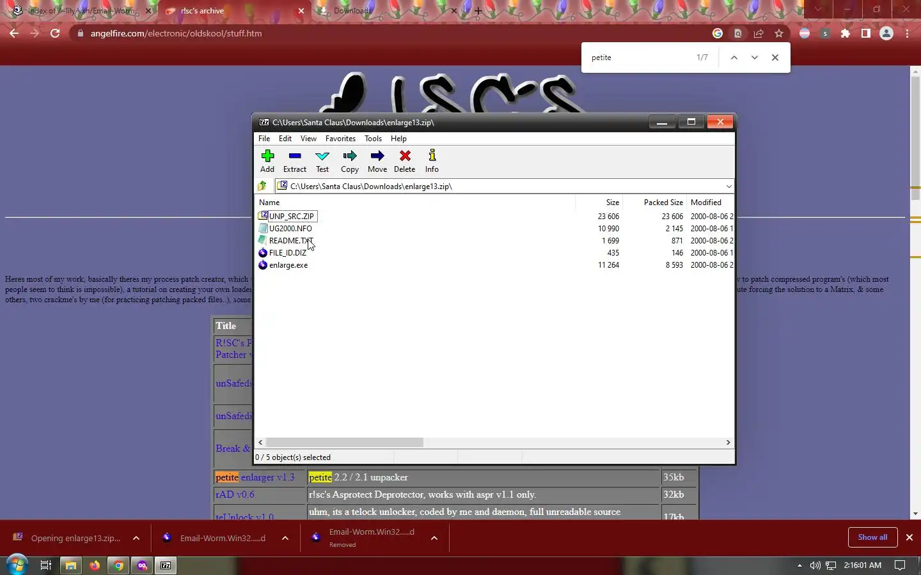Go back in the Chrome browser

(x=14, y=33)
